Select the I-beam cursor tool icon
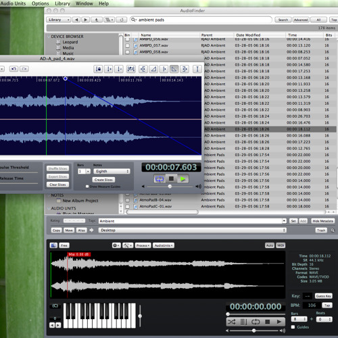The height and width of the screenshot is (338, 338). pyautogui.click(x=197, y=69)
